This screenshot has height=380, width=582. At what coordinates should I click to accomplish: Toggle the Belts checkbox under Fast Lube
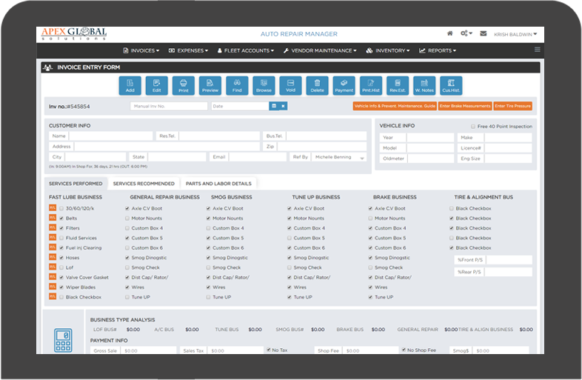click(62, 219)
